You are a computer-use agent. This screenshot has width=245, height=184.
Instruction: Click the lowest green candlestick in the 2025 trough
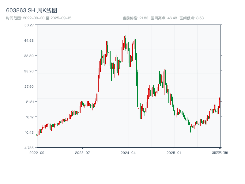pos(190,129)
